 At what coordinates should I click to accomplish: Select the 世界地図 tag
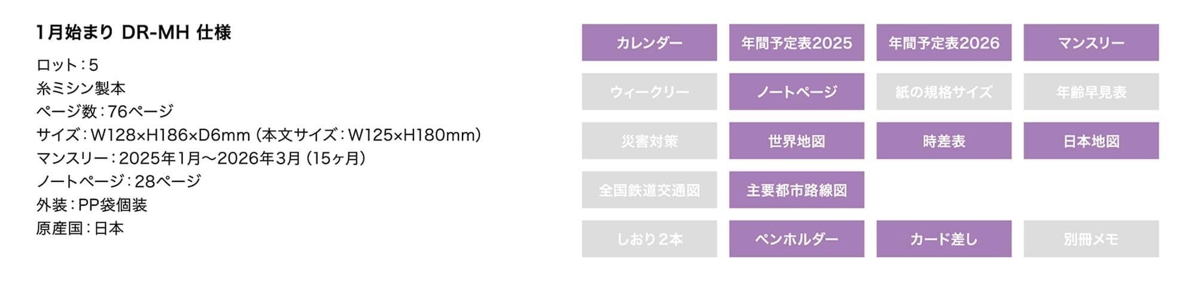pos(796,141)
